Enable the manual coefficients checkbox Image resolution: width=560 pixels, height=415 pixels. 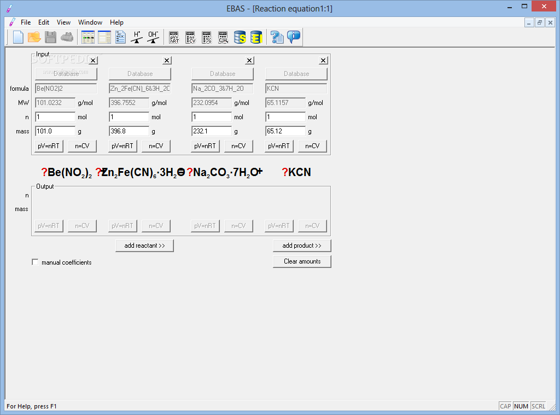click(35, 262)
